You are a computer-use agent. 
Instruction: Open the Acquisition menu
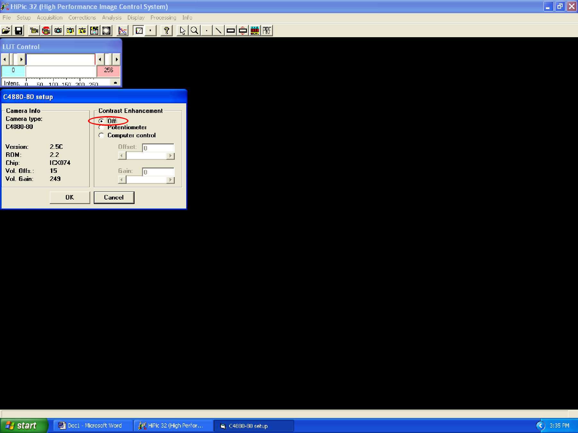(49, 18)
